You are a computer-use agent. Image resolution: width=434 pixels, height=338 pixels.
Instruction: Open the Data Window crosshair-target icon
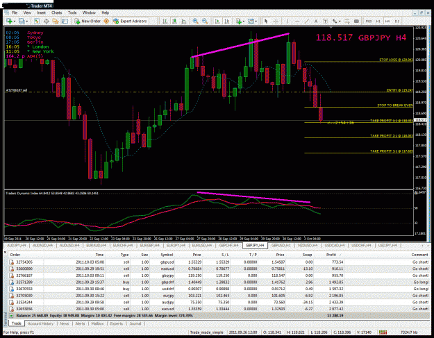point(47,21)
